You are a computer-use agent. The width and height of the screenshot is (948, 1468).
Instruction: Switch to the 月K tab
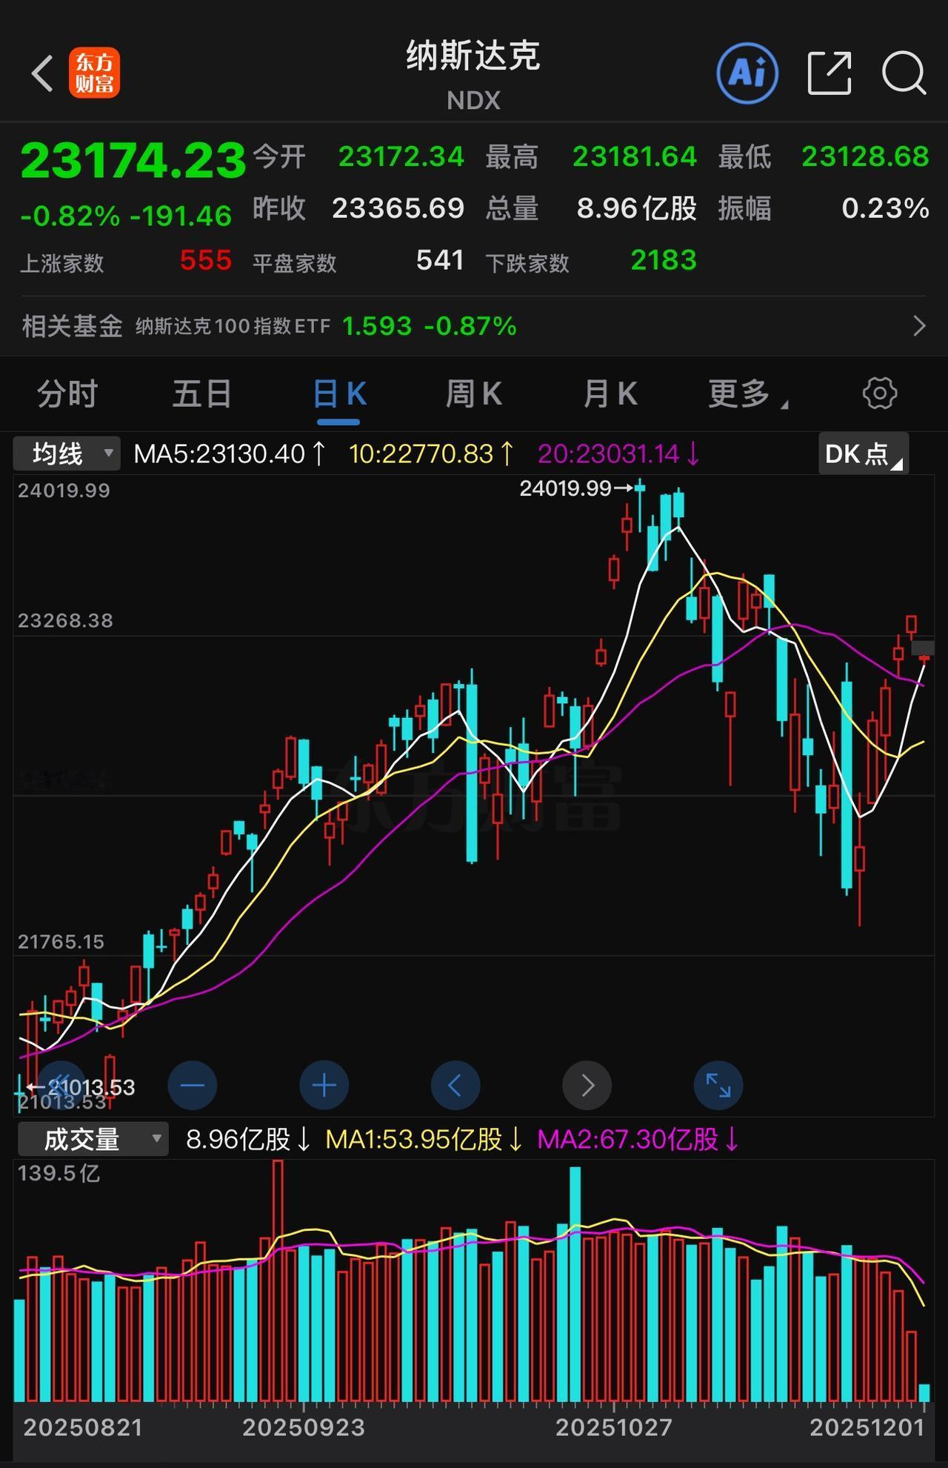[x=610, y=393]
